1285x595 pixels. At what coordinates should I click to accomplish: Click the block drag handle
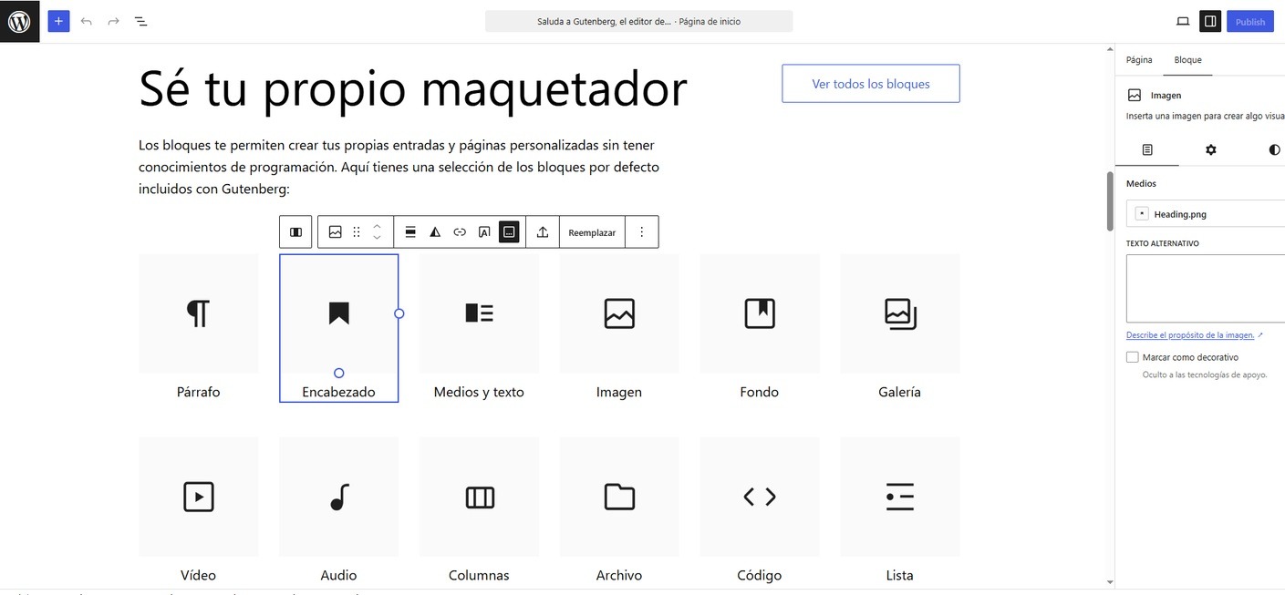click(x=357, y=232)
